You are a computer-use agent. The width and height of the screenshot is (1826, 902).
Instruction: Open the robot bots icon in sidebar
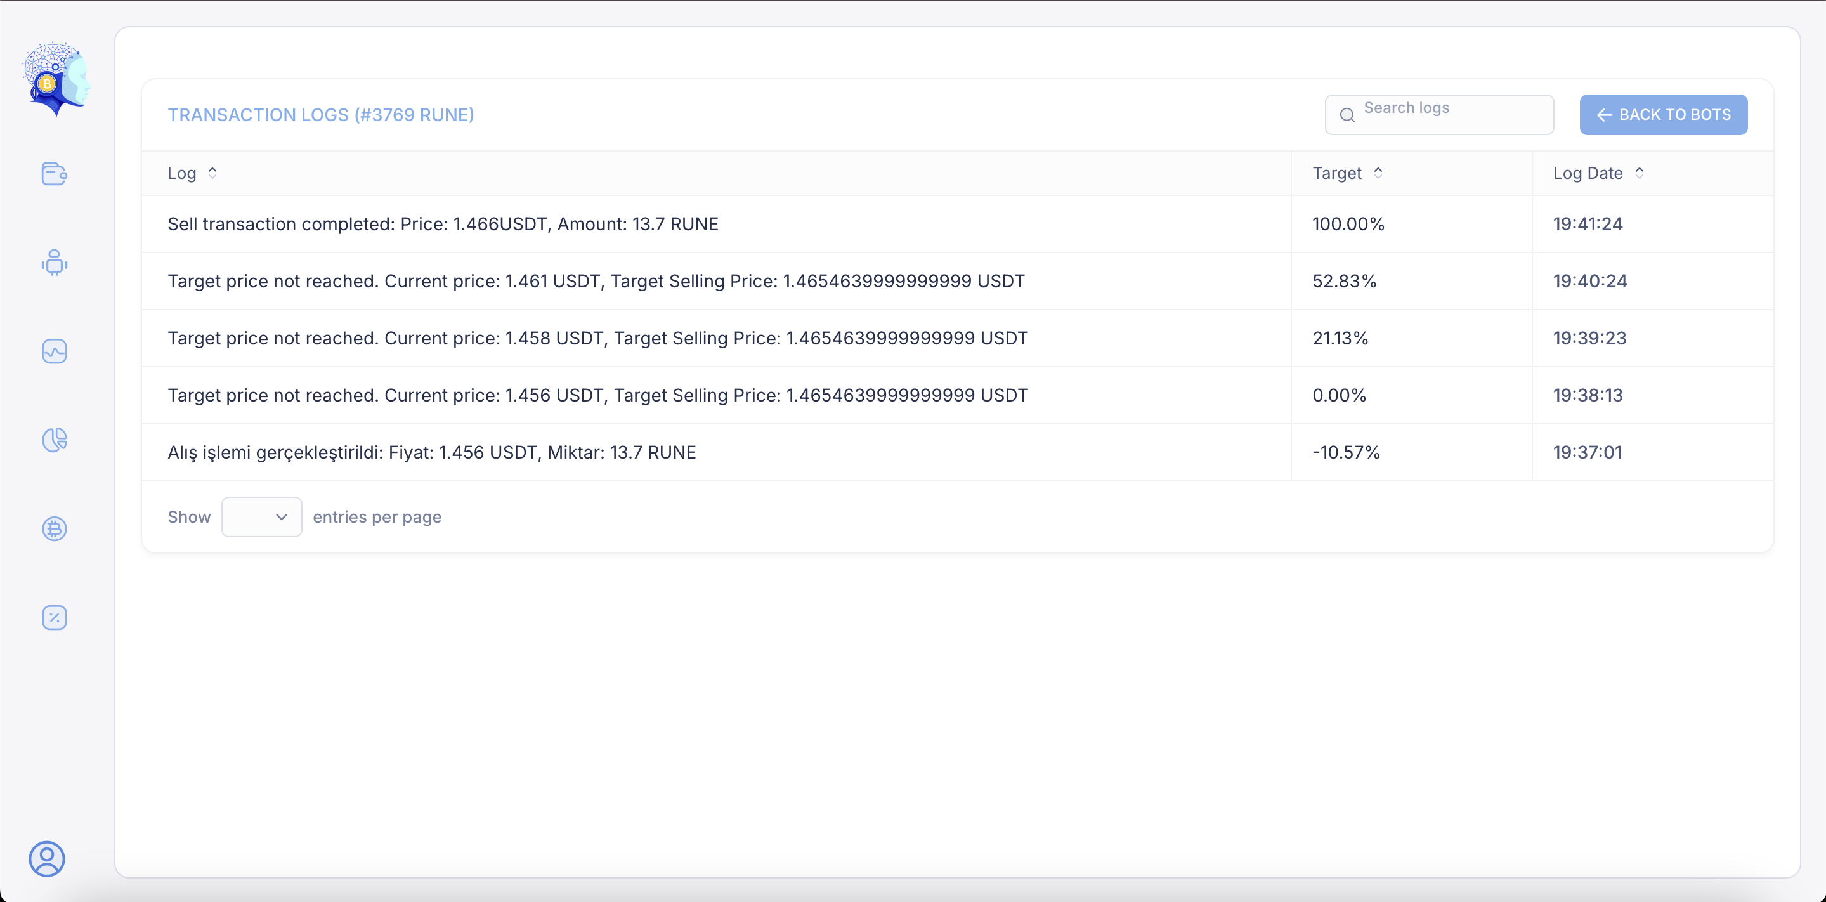coord(54,263)
